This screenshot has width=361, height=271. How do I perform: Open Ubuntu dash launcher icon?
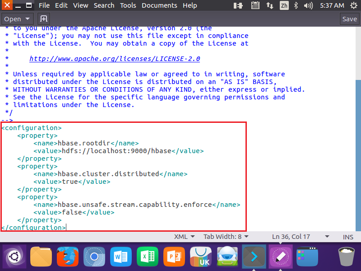(x=14, y=257)
